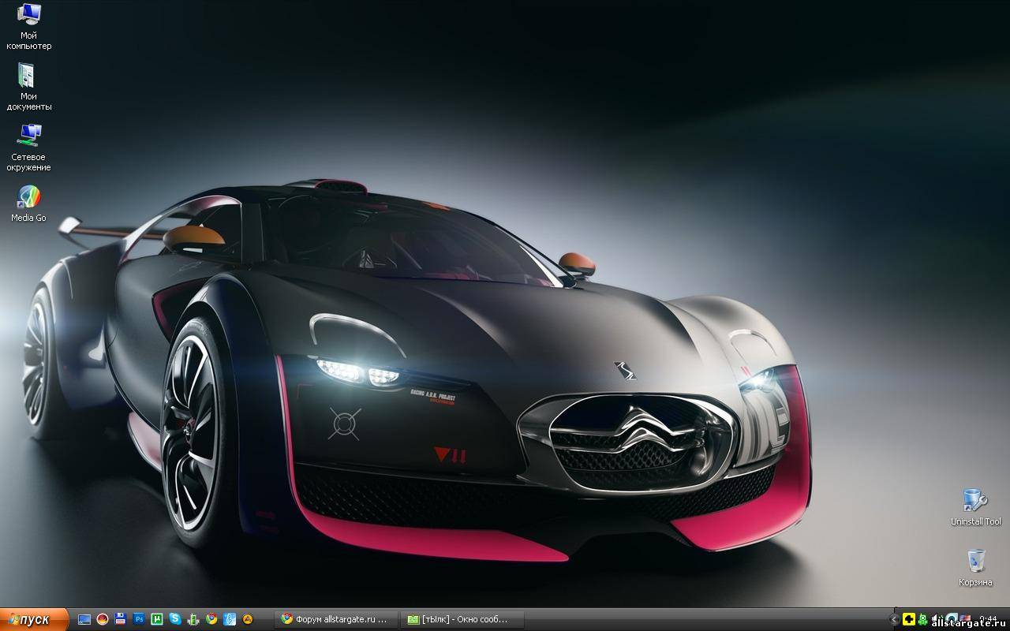Viewport: 1010px width, 631px height.
Task: Click the taskbar clock showing 0:44
Action: [987, 618]
